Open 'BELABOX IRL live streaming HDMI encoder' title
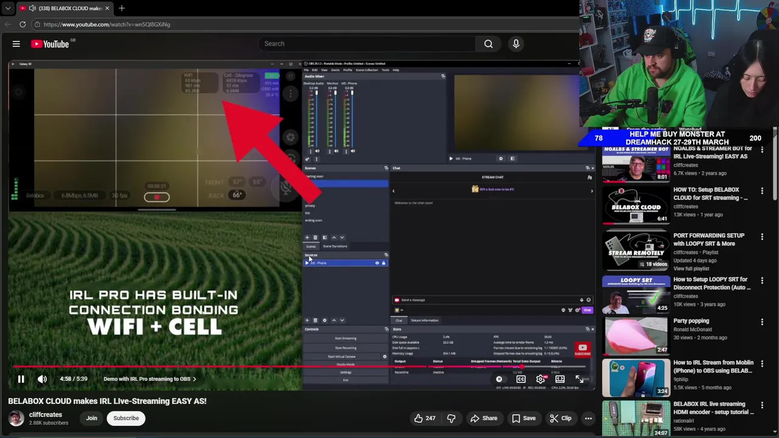The image size is (779, 438). pyautogui.click(x=713, y=408)
